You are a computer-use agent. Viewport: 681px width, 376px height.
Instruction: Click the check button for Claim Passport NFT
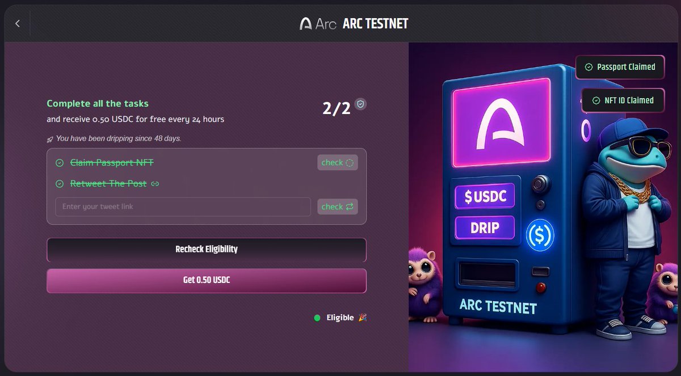(x=337, y=163)
